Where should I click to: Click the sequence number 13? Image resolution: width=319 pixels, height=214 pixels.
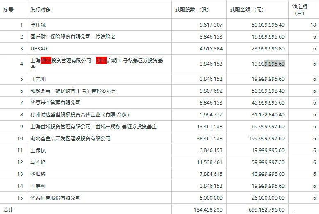click(20, 174)
